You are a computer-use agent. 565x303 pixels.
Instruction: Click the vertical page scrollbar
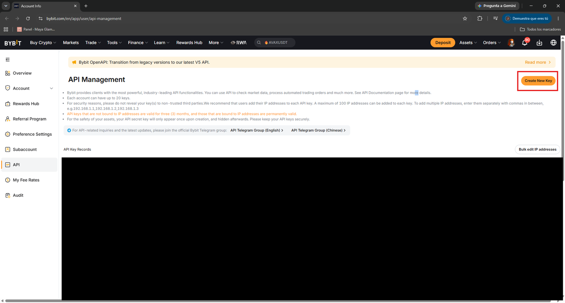[x=563, y=111]
